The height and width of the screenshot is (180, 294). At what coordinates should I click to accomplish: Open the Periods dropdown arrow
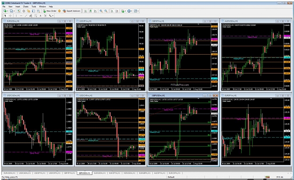(132, 11)
